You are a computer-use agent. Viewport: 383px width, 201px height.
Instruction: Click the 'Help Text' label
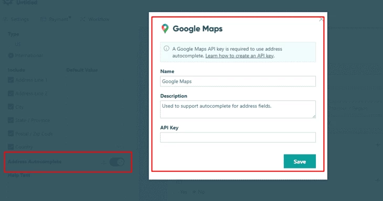[x=19, y=175]
